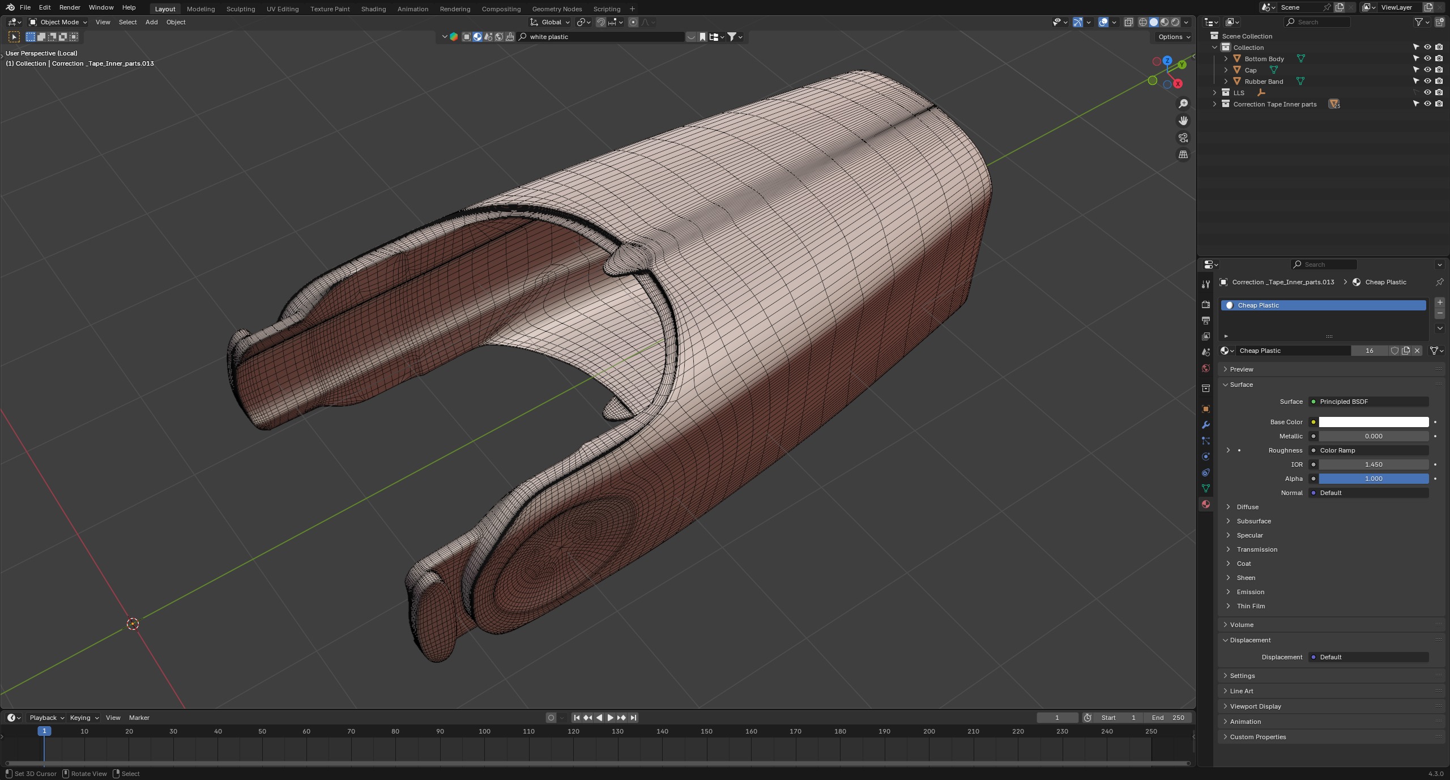Click the Metallic value slider
Image resolution: width=1450 pixels, height=780 pixels.
[1374, 436]
